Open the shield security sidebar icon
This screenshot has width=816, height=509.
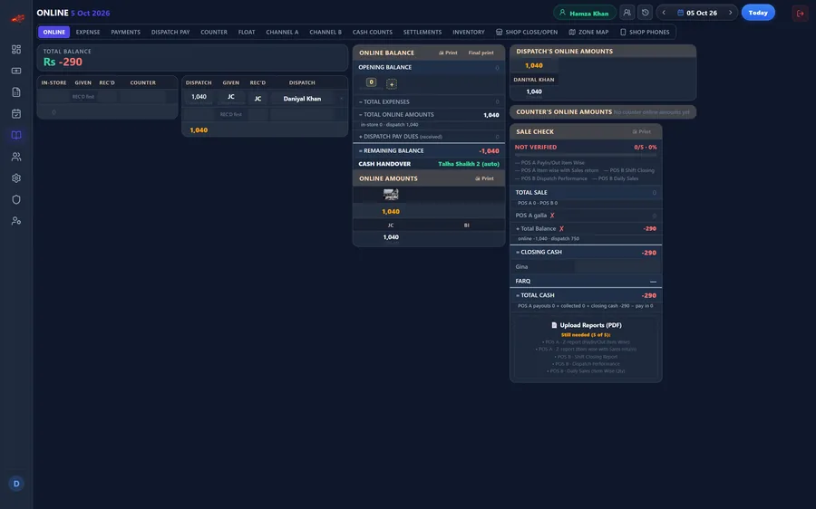point(16,199)
